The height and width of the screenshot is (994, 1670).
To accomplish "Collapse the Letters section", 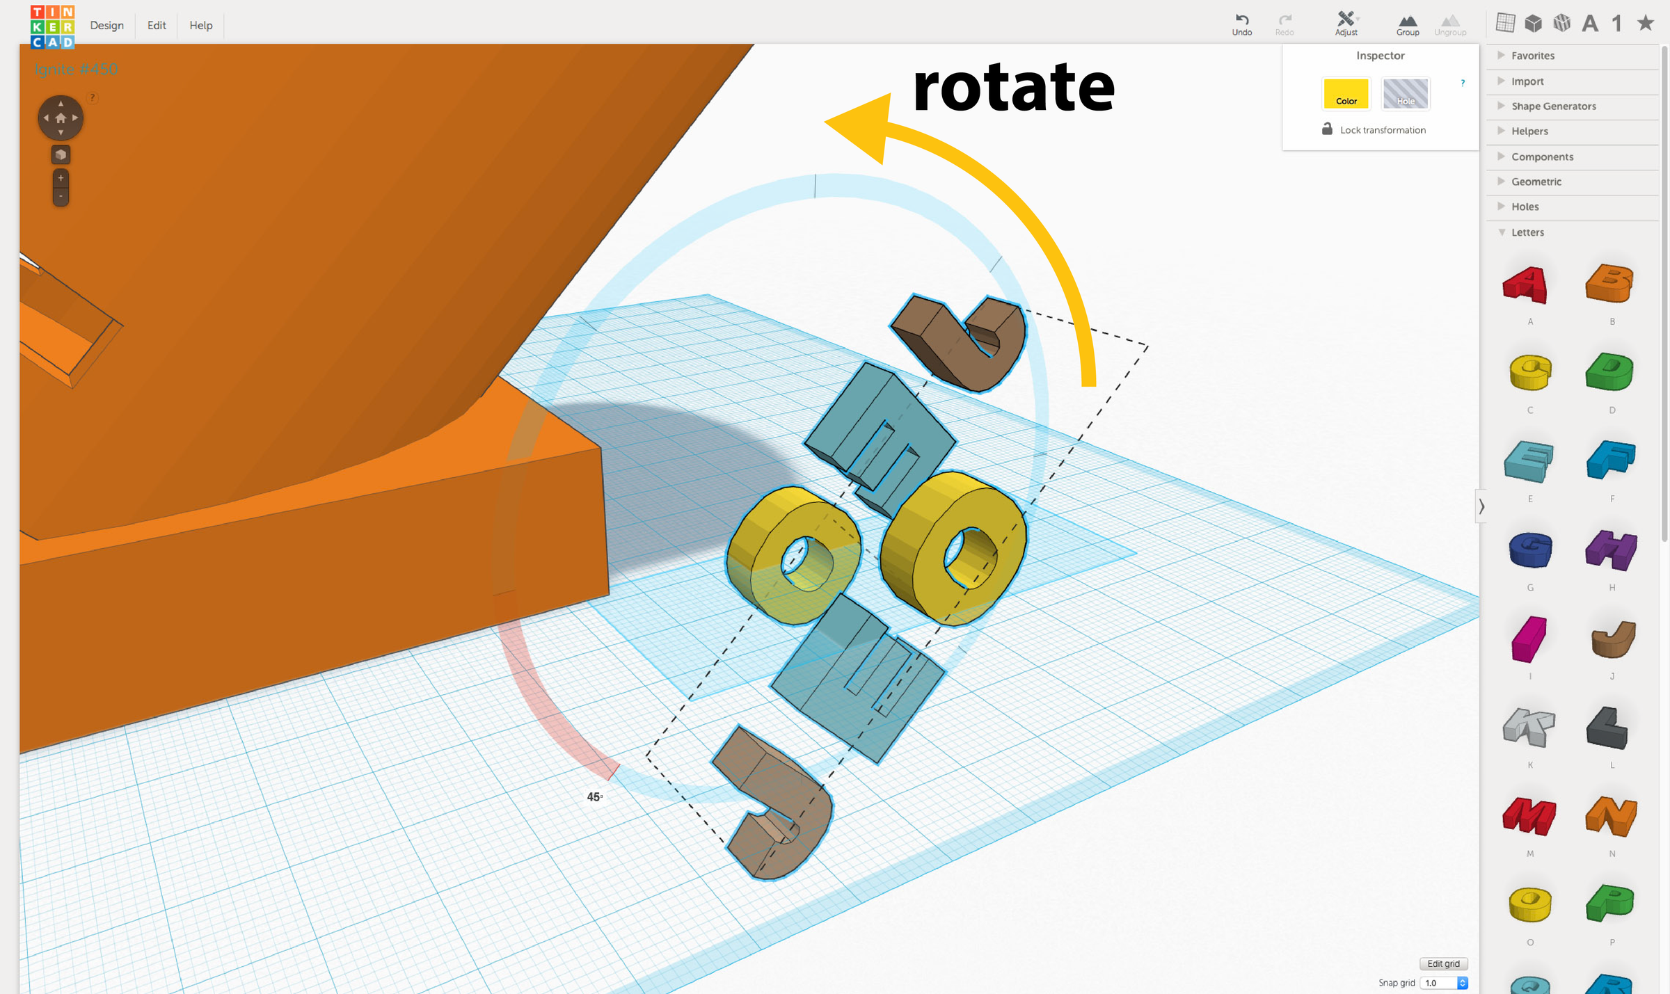I will 1527,232.
